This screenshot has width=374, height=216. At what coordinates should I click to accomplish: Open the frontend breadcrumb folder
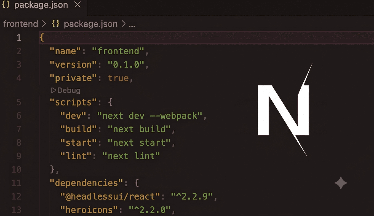pos(21,24)
